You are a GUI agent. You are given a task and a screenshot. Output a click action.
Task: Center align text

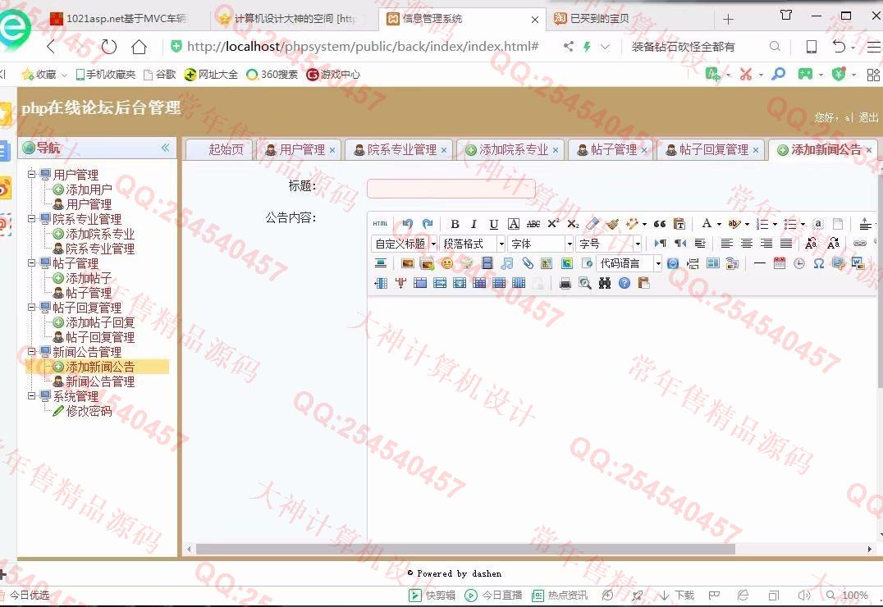[747, 244]
